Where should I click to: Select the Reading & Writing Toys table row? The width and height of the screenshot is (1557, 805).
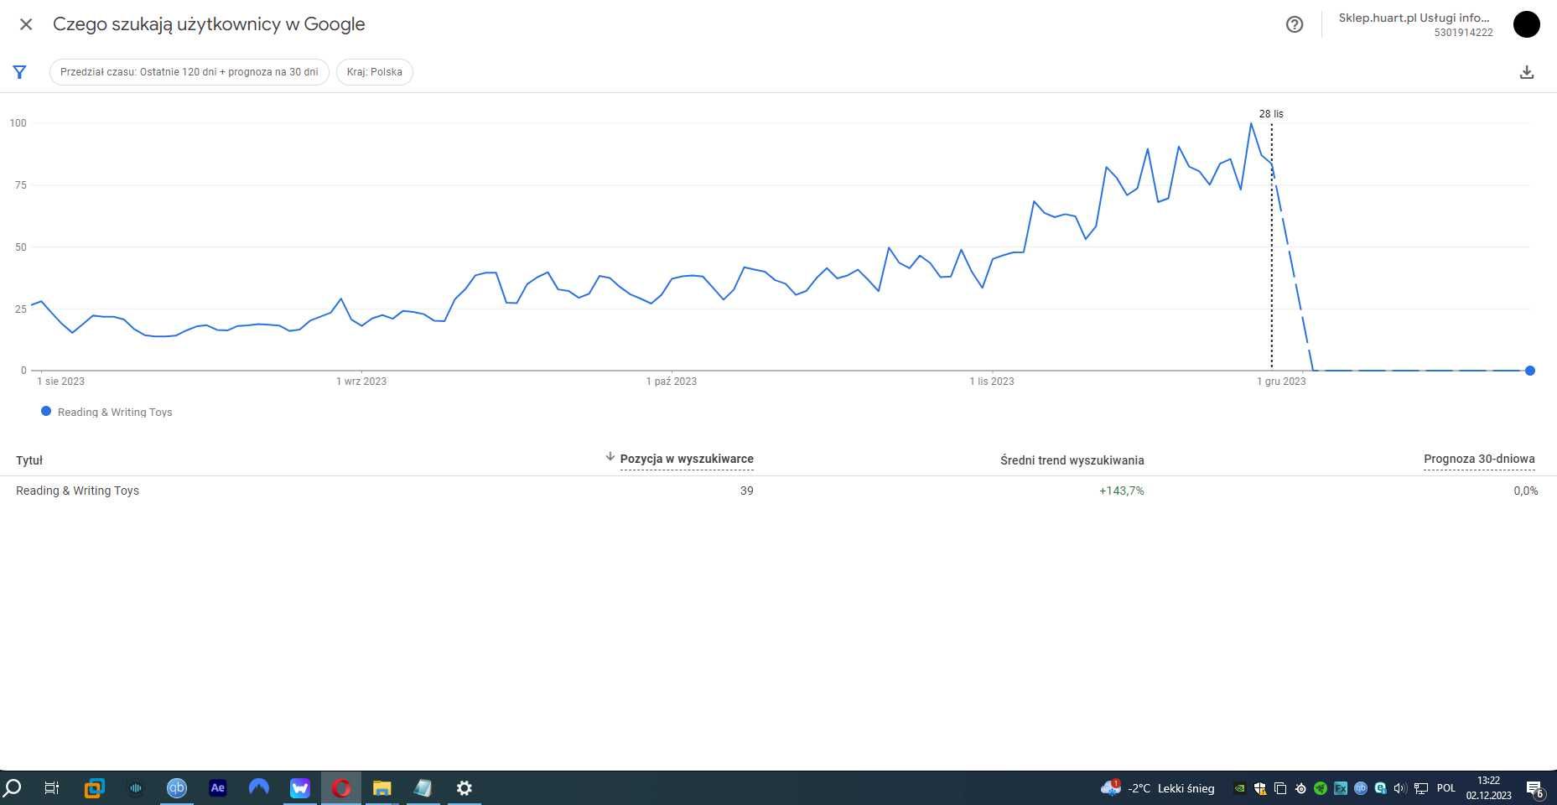pos(778,491)
